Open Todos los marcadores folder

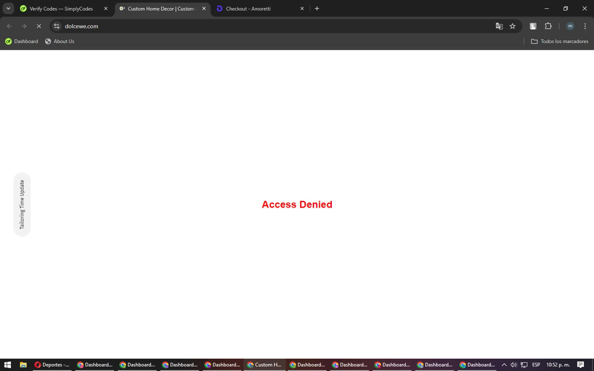(560, 41)
